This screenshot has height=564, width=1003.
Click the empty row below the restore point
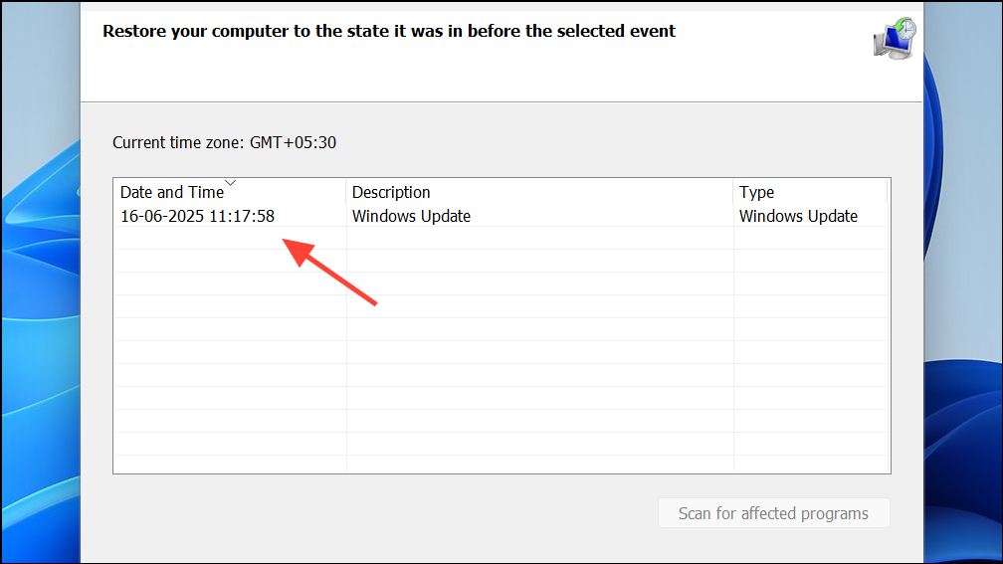pyautogui.click(x=501, y=238)
